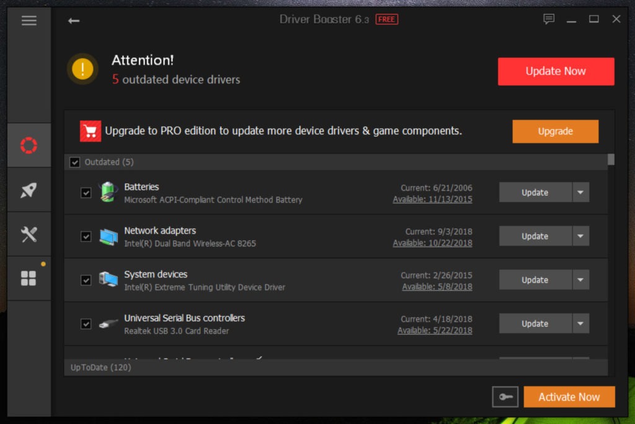Viewport: 635px width, 424px height.
Task: Click the Activate Now button
Action: [x=569, y=397]
